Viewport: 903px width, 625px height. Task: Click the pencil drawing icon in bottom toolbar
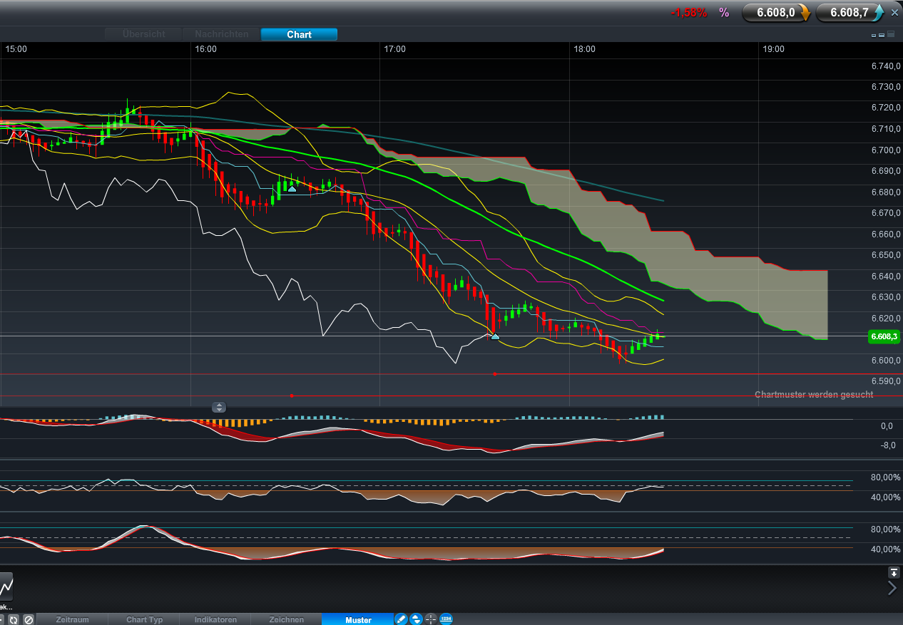tap(401, 619)
